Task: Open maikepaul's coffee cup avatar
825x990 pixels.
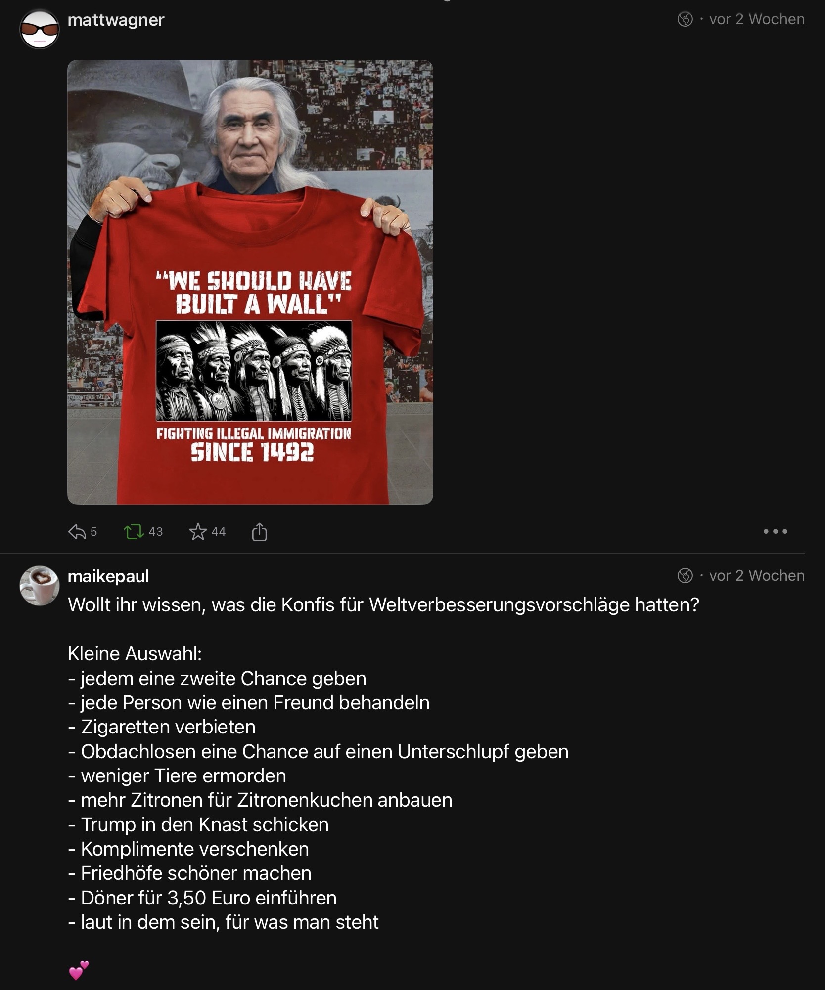Action: (x=40, y=585)
